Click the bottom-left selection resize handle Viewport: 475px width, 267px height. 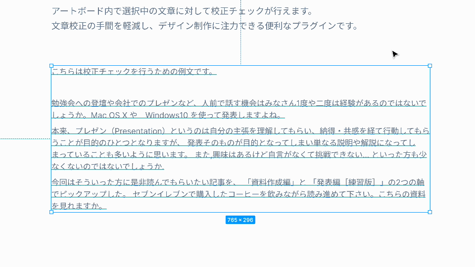51,212
